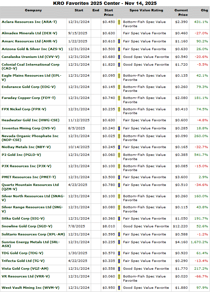210x292 pixels.
Task: Click the arrow icon in Faraday Copper row
Action: (x=119, y=98)
